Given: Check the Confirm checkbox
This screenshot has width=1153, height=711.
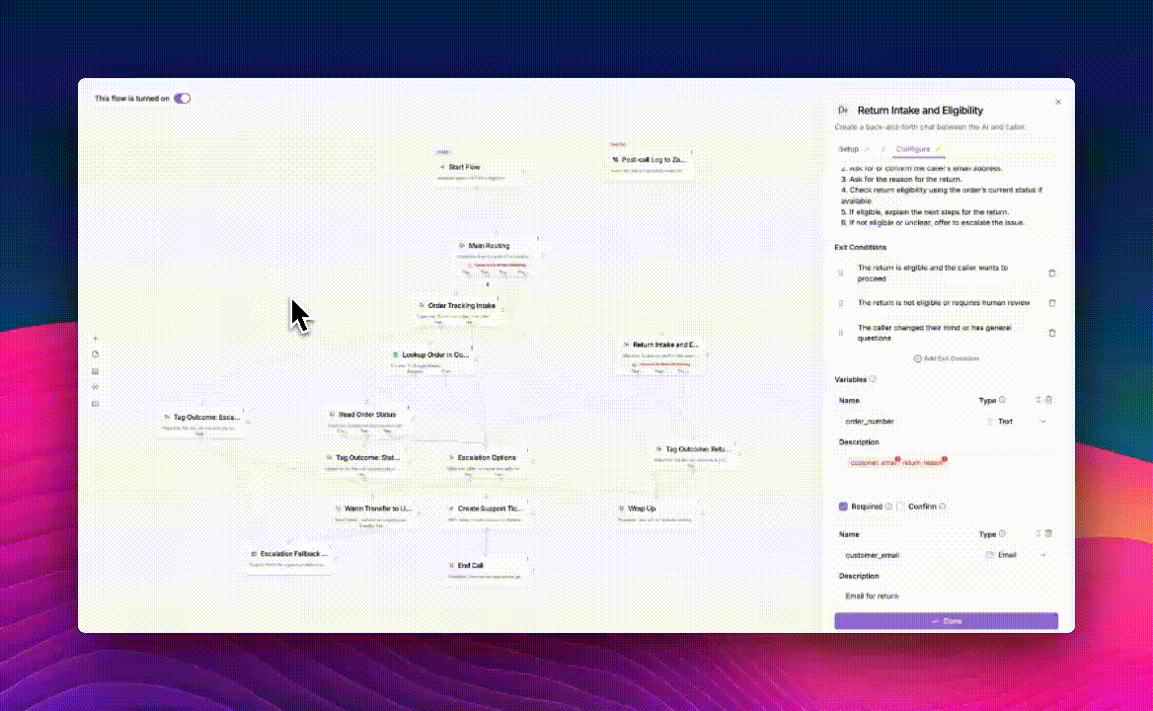Looking at the screenshot, I should pyautogui.click(x=900, y=507).
